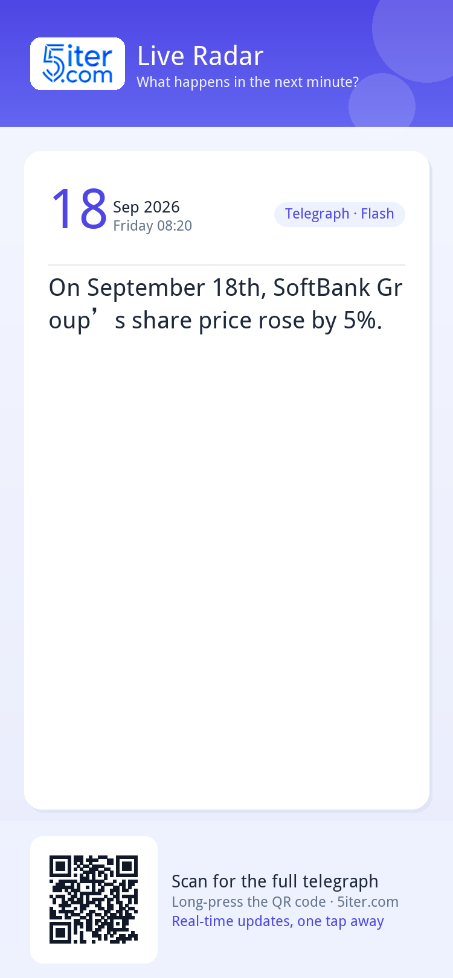
Task: Open the SoftBank Group share price headline
Action: click(x=226, y=304)
